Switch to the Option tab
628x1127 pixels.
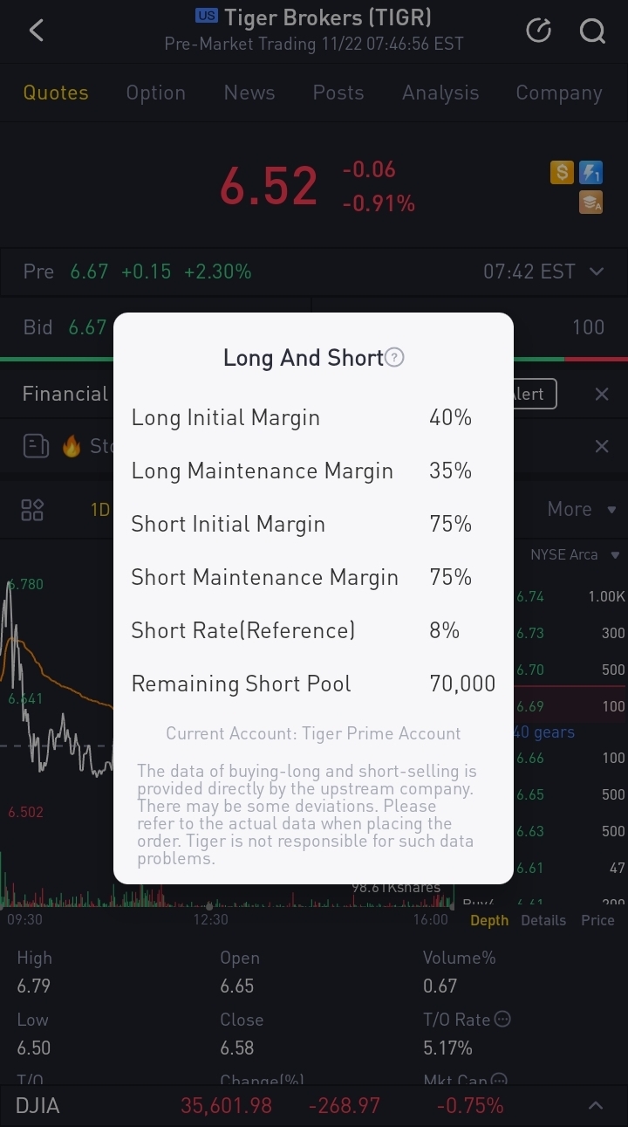tap(155, 93)
